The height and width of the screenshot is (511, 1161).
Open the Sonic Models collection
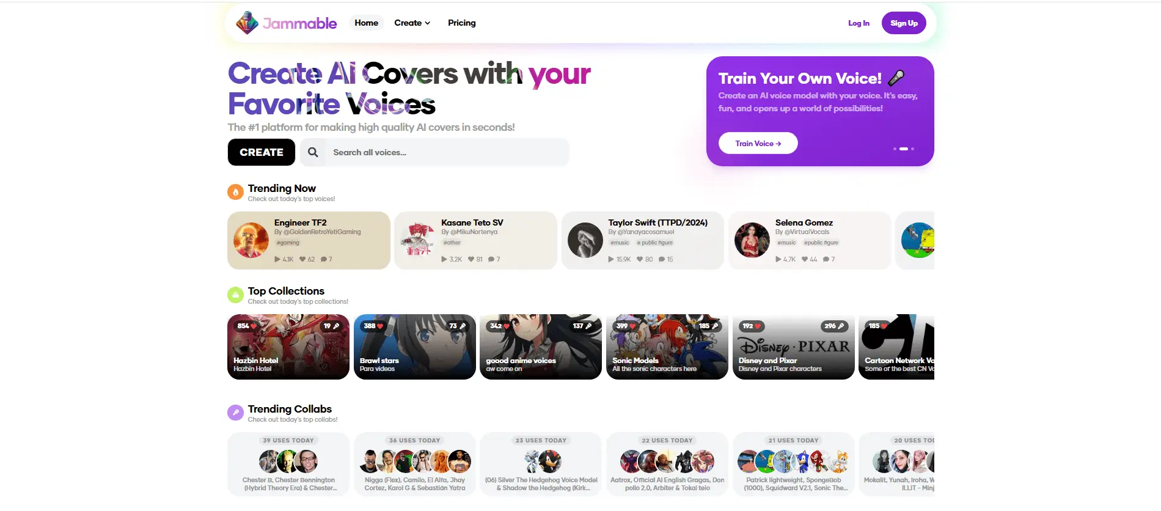667,347
